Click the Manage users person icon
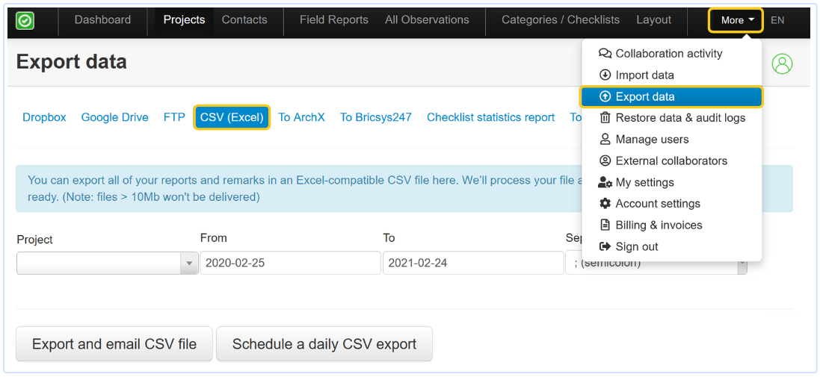 pos(605,140)
